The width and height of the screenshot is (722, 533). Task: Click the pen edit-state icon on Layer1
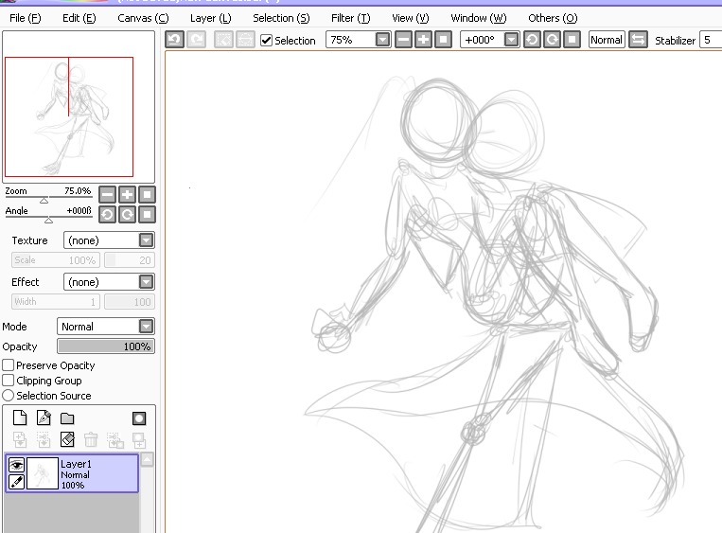(x=17, y=482)
